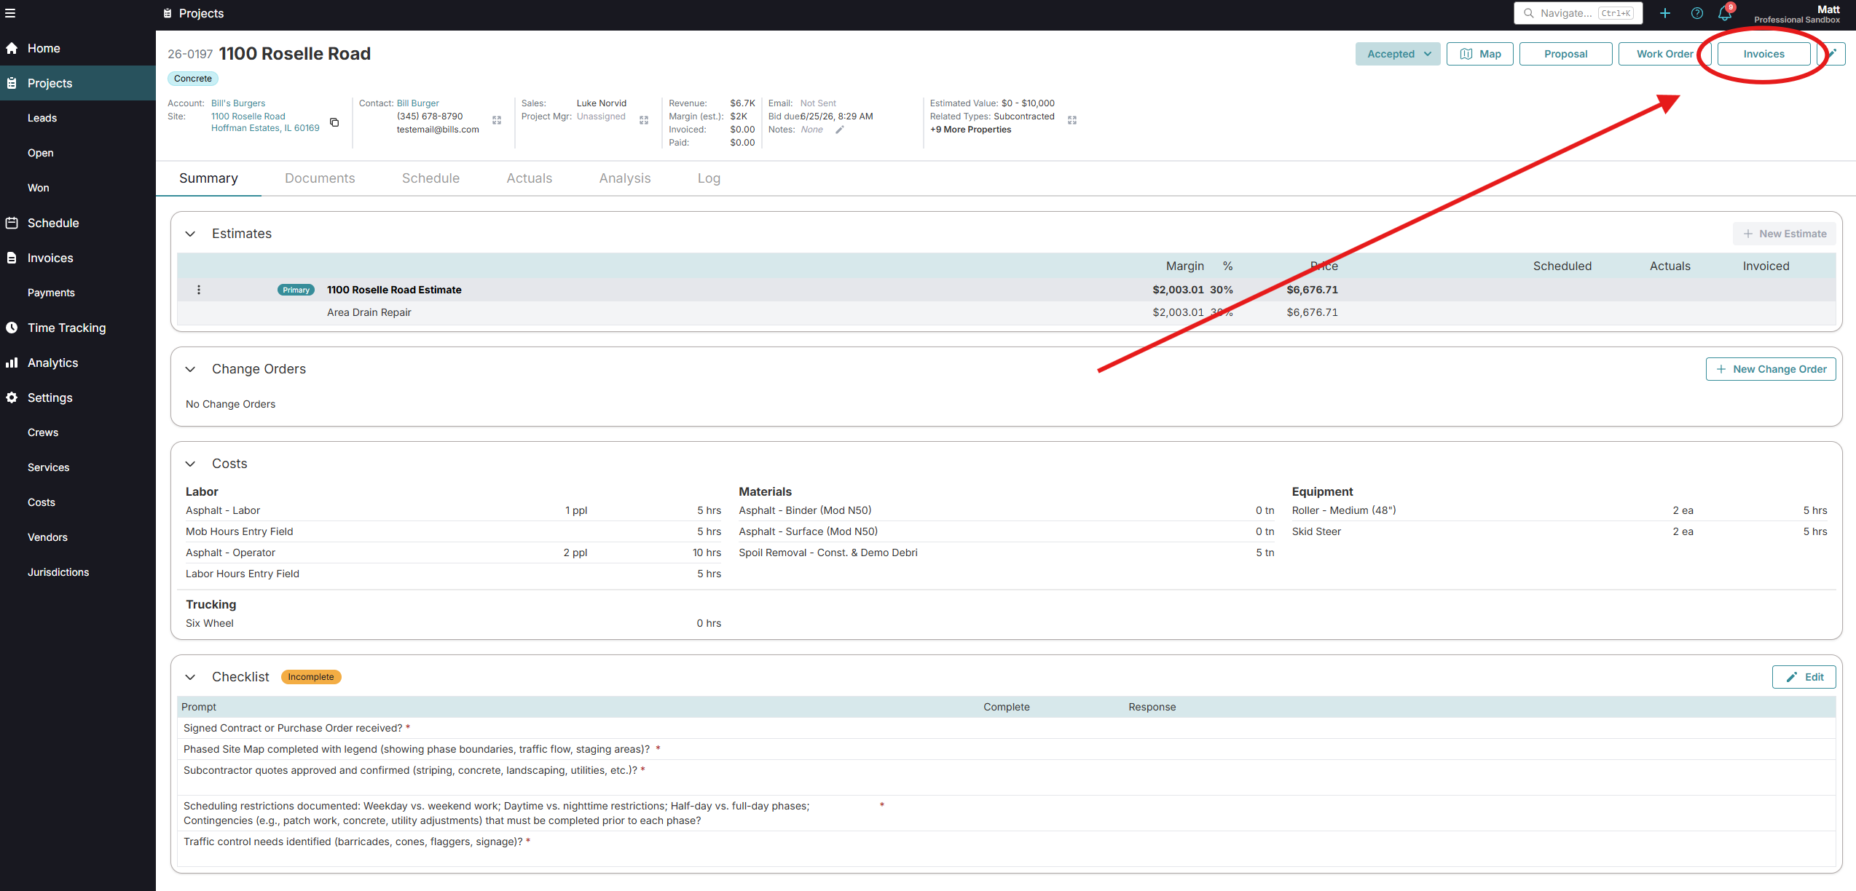Image resolution: width=1856 pixels, height=891 pixels.
Task: Select the Area Drain Repair row
Action: 1006,312
